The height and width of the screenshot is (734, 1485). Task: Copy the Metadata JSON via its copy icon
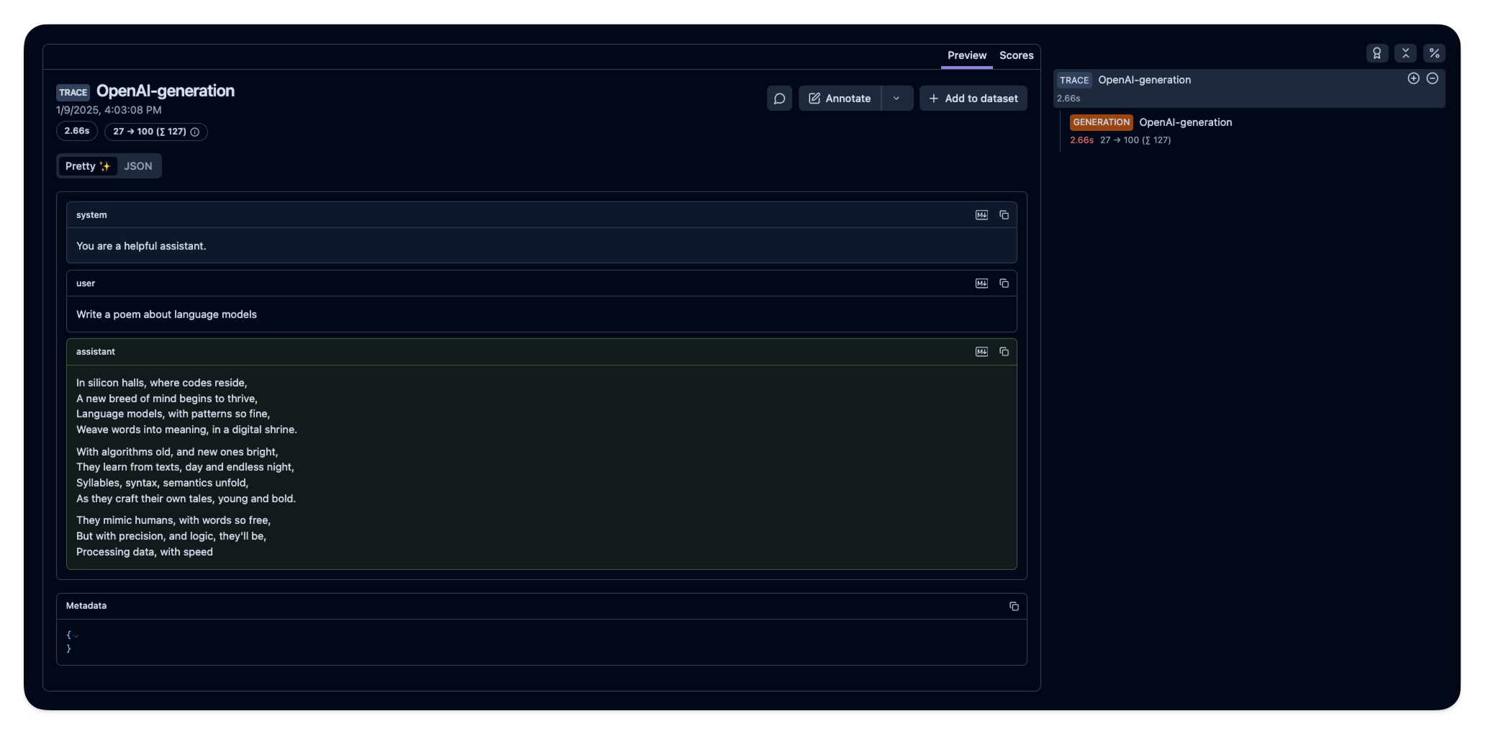pos(1014,606)
